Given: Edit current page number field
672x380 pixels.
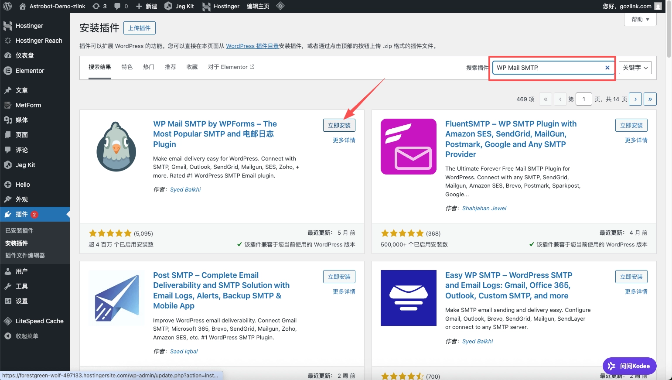Looking at the screenshot, I should click(x=584, y=99).
